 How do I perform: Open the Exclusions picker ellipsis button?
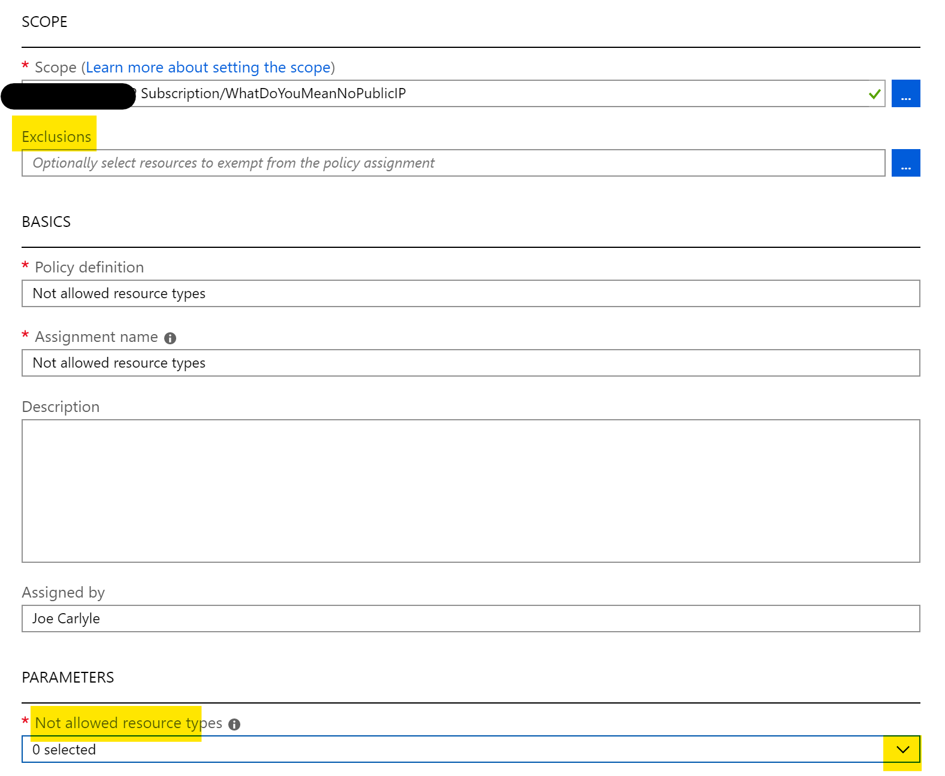(x=905, y=163)
